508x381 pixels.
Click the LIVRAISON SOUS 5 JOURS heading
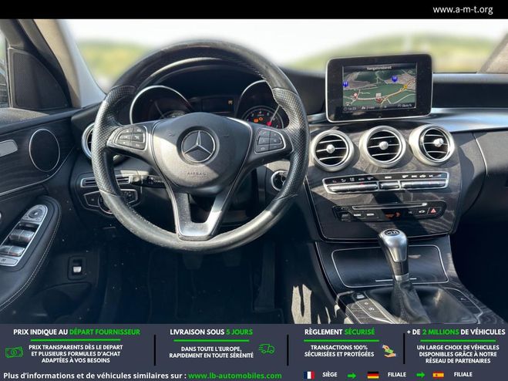tap(211, 332)
